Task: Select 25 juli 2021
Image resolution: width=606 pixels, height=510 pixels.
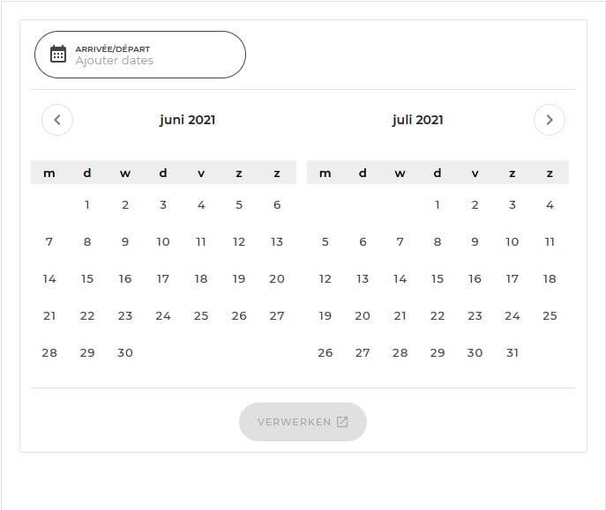Action: 550,316
